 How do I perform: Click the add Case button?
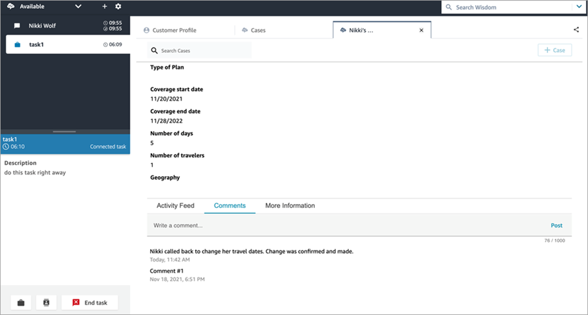tap(555, 50)
